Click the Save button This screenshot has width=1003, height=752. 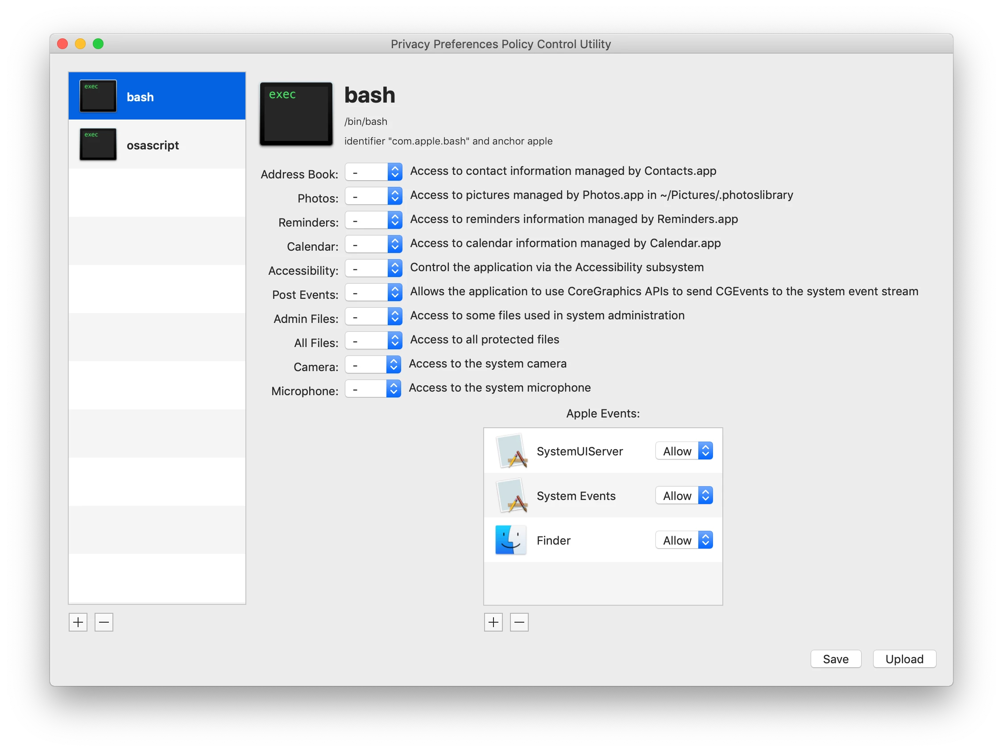click(x=835, y=659)
